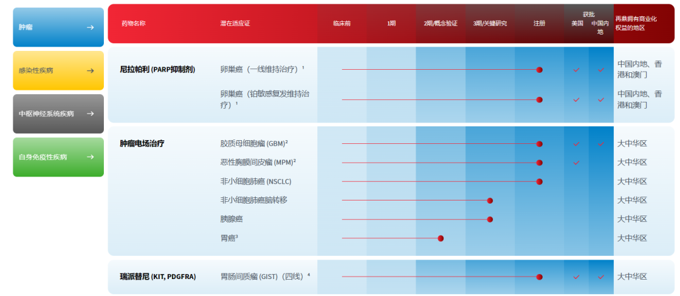This screenshot has width=680, height=296.
Task: Click US approval checkmark for 恶性胸膜间皮瘤 (MPM)
Action: pyautogui.click(x=576, y=163)
